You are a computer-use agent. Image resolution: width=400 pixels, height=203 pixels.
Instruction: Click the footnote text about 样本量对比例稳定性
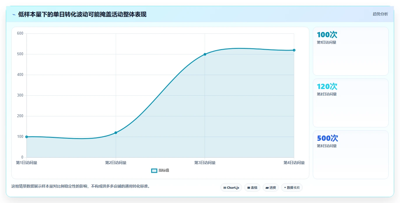click(x=80, y=186)
